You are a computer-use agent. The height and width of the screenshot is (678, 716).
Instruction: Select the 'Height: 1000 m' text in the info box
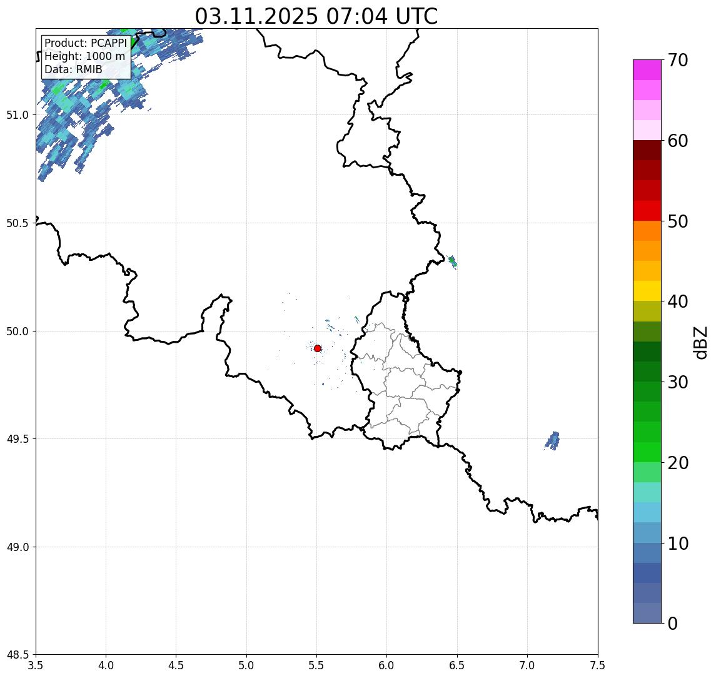point(84,57)
